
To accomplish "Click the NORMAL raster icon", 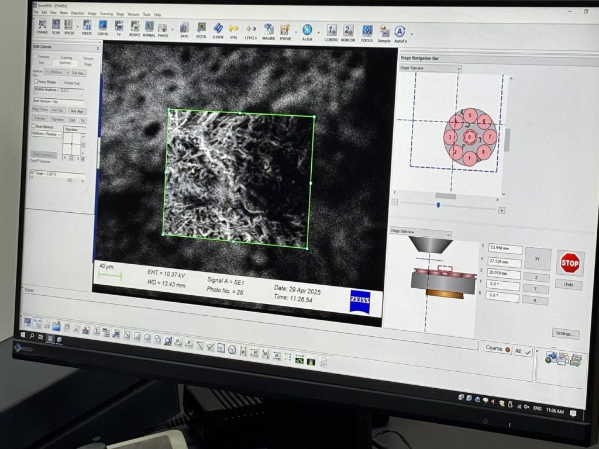I will (x=149, y=29).
